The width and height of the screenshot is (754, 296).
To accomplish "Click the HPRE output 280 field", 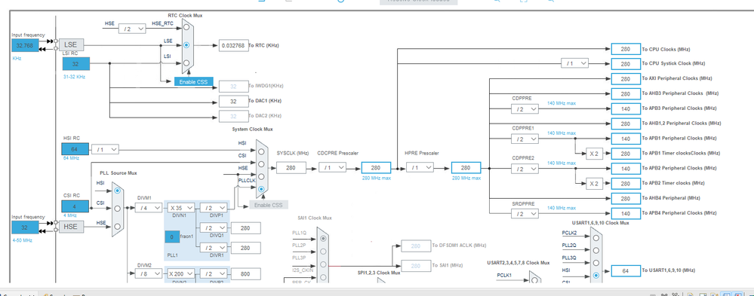I will pos(466,167).
